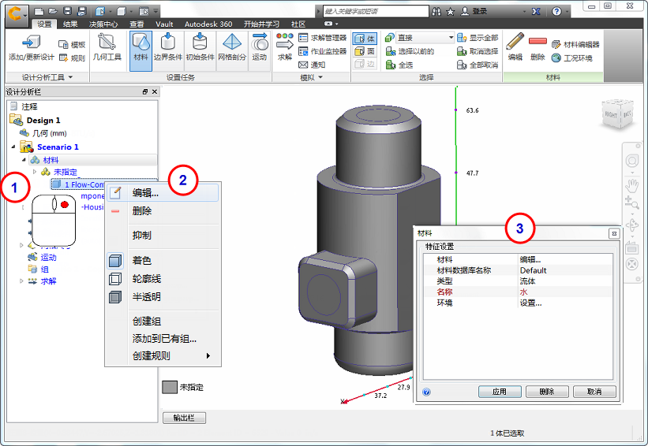The image size is (648, 446).
Task: Click the Solve icon
Action: 285,42
